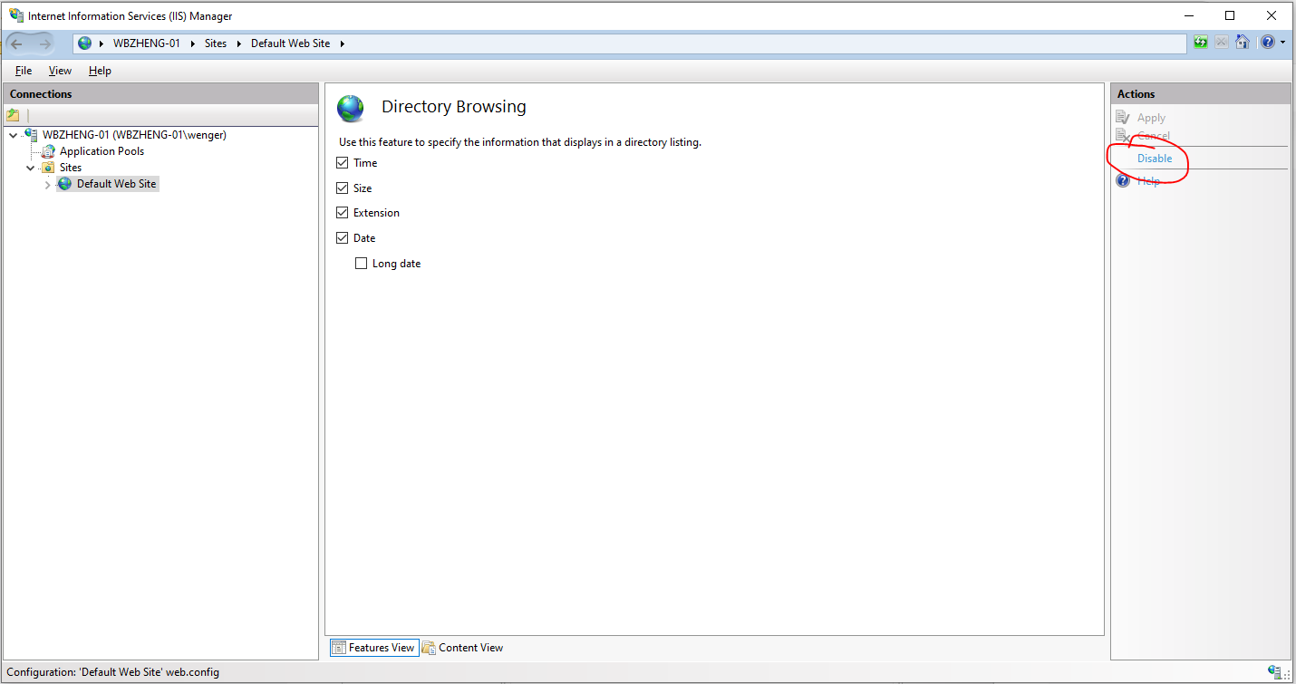
Task: Expand the Default Web Site node
Action: tap(47, 183)
